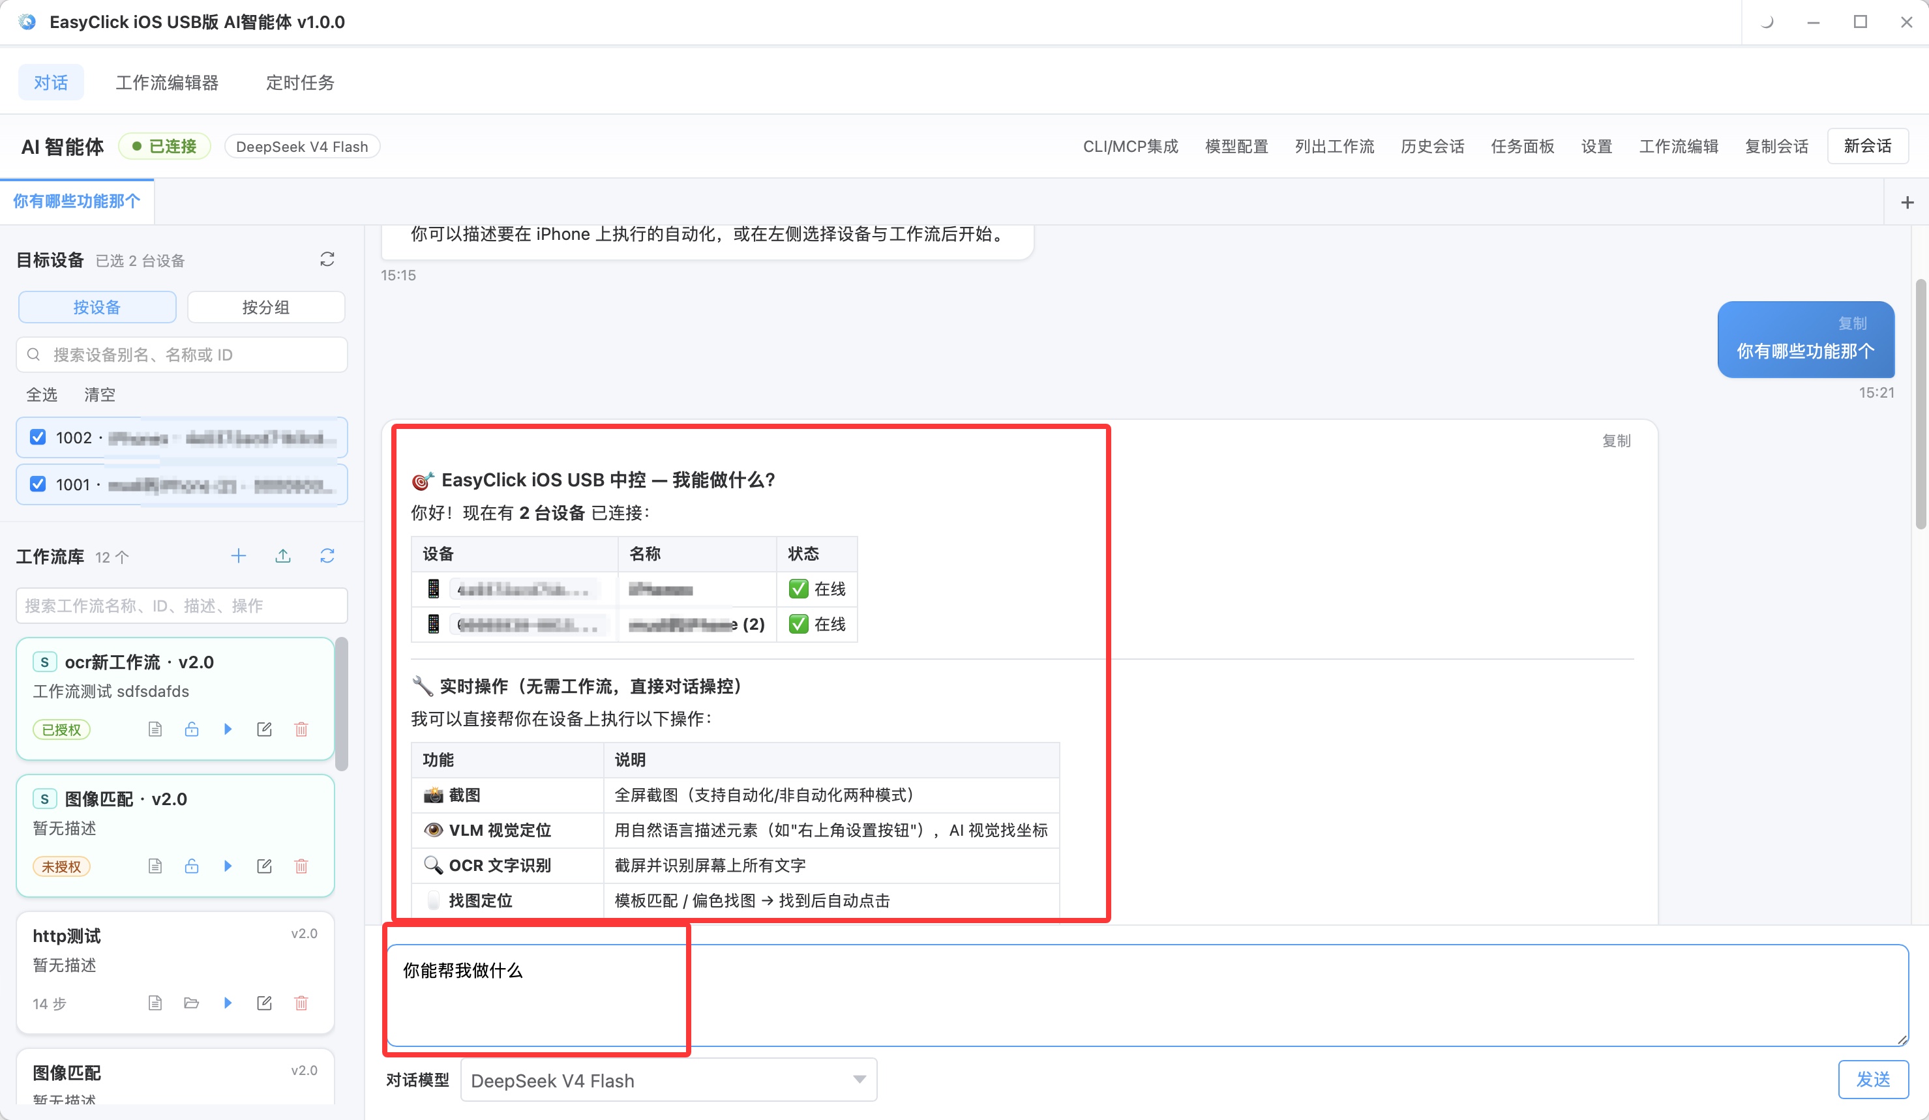Click the workflow library scrollbar thumb
Image resolution: width=1929 pixels, height=1120 pixels.
tap(342, 704)
